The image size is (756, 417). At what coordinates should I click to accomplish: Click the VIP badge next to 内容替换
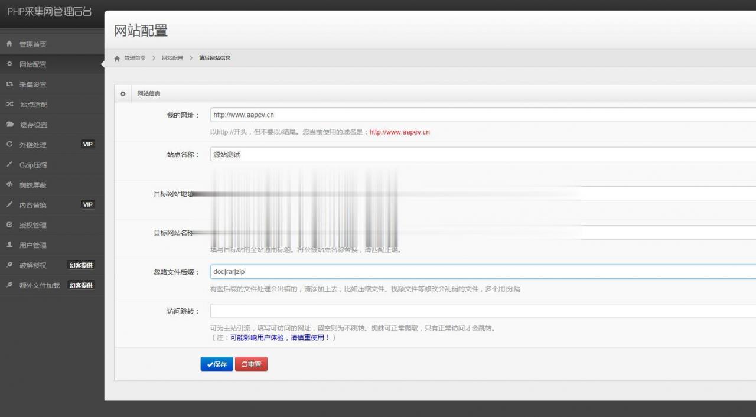[87, 204]
